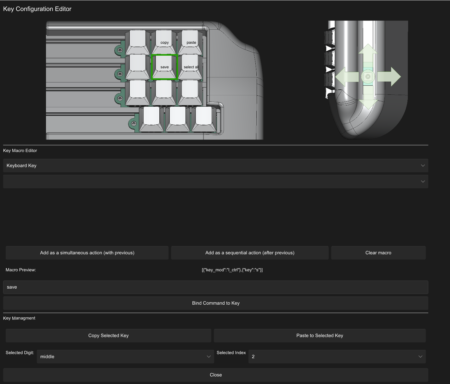Click the blank keycap left of 'save'
450x384 pixels.
click(x=138, y=66)
